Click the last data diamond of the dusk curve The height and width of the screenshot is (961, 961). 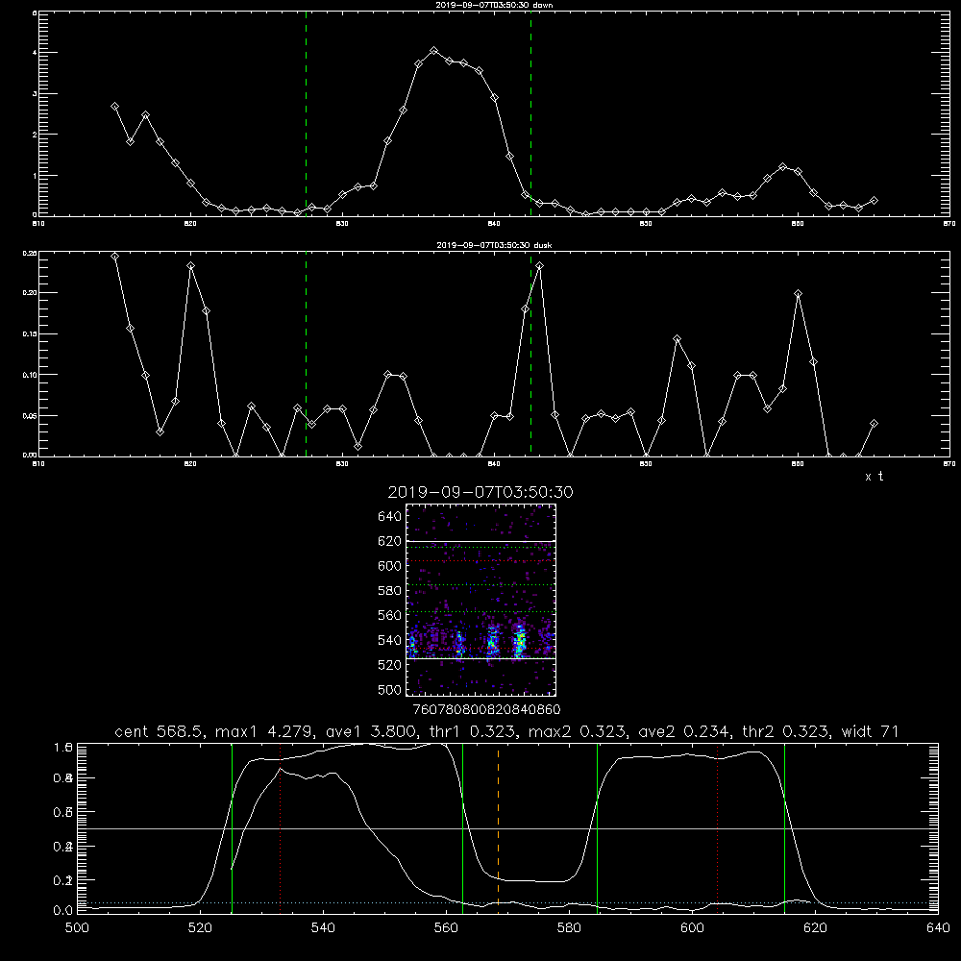point(874,424)
